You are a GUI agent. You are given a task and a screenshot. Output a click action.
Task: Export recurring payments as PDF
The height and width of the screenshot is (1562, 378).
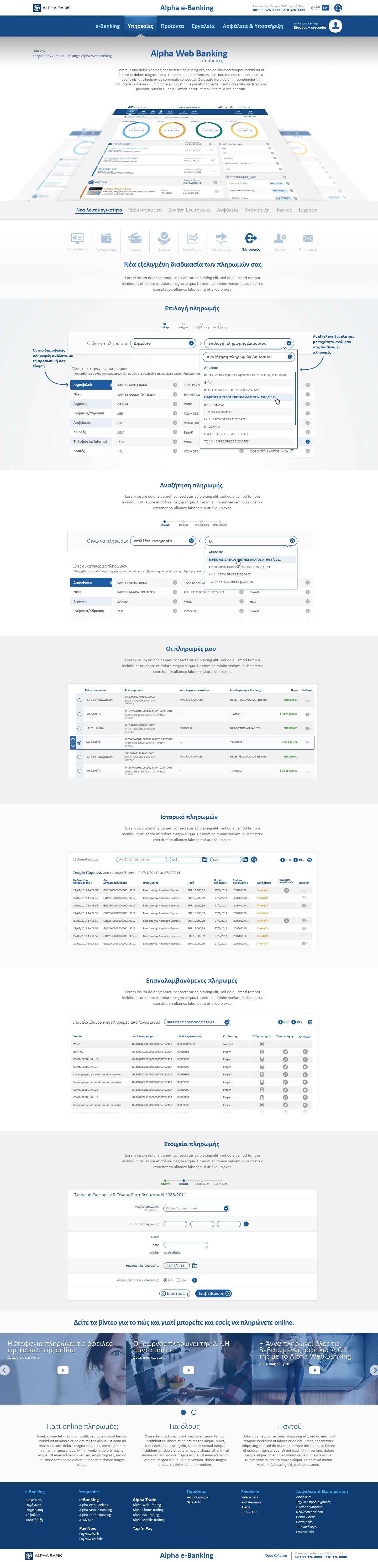(x=283, y=1022)
